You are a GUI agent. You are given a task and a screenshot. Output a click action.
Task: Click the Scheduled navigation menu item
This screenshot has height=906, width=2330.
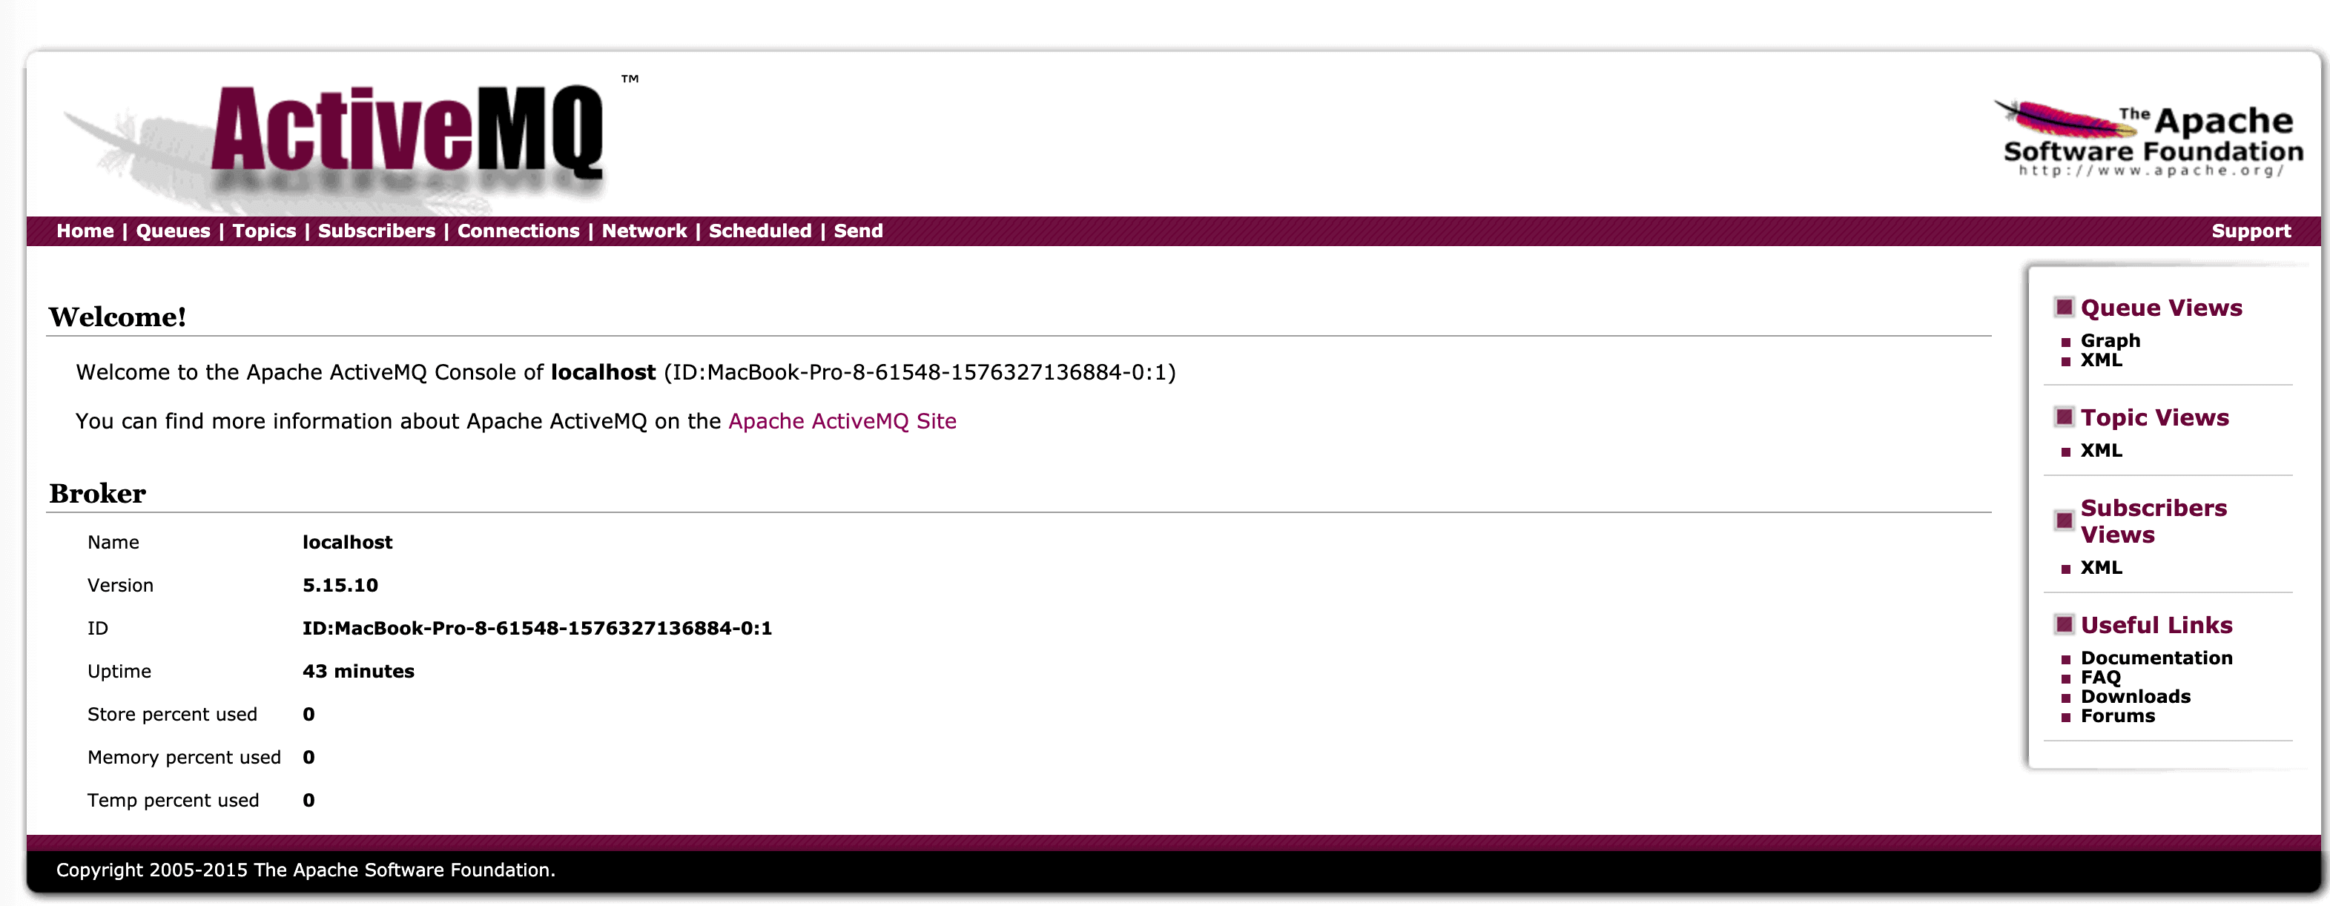758,231
